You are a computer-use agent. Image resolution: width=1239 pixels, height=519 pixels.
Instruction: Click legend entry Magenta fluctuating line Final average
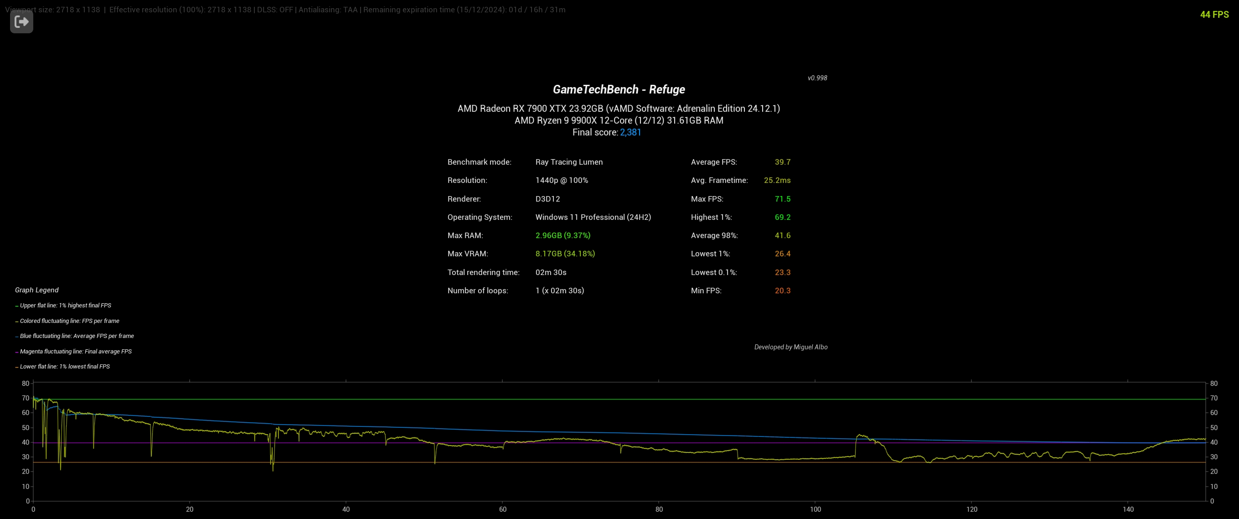click(73, 352)
